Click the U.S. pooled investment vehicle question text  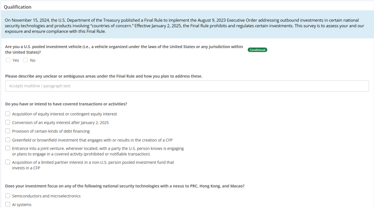(x=124, y=50)
